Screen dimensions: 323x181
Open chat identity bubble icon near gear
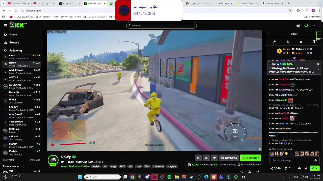tap(300, 168)
